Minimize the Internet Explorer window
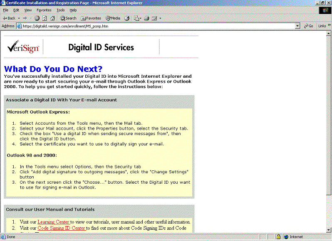Image resolution: width=332 pixels, height=241 pixels. coord(317,3)
